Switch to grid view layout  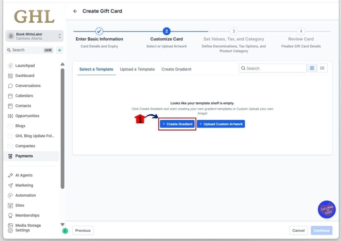pyautogui.click(x=312, y=68)
